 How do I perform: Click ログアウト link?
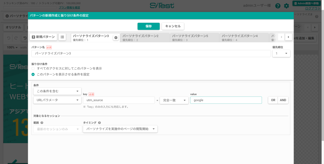click(x=313, y=9)
